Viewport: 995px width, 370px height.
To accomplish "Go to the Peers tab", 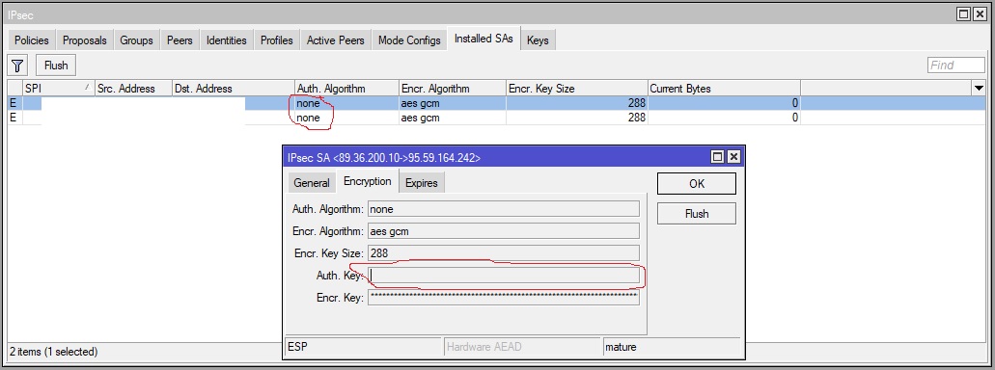I will (x=180, y=40).
